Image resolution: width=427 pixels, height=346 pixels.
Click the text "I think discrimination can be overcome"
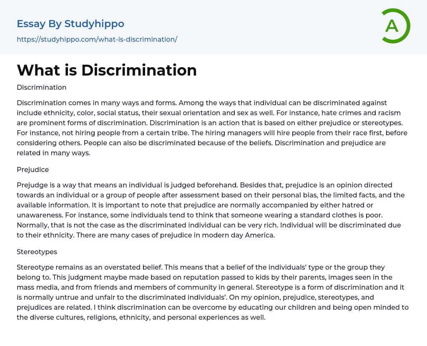(x=158, y=308)
